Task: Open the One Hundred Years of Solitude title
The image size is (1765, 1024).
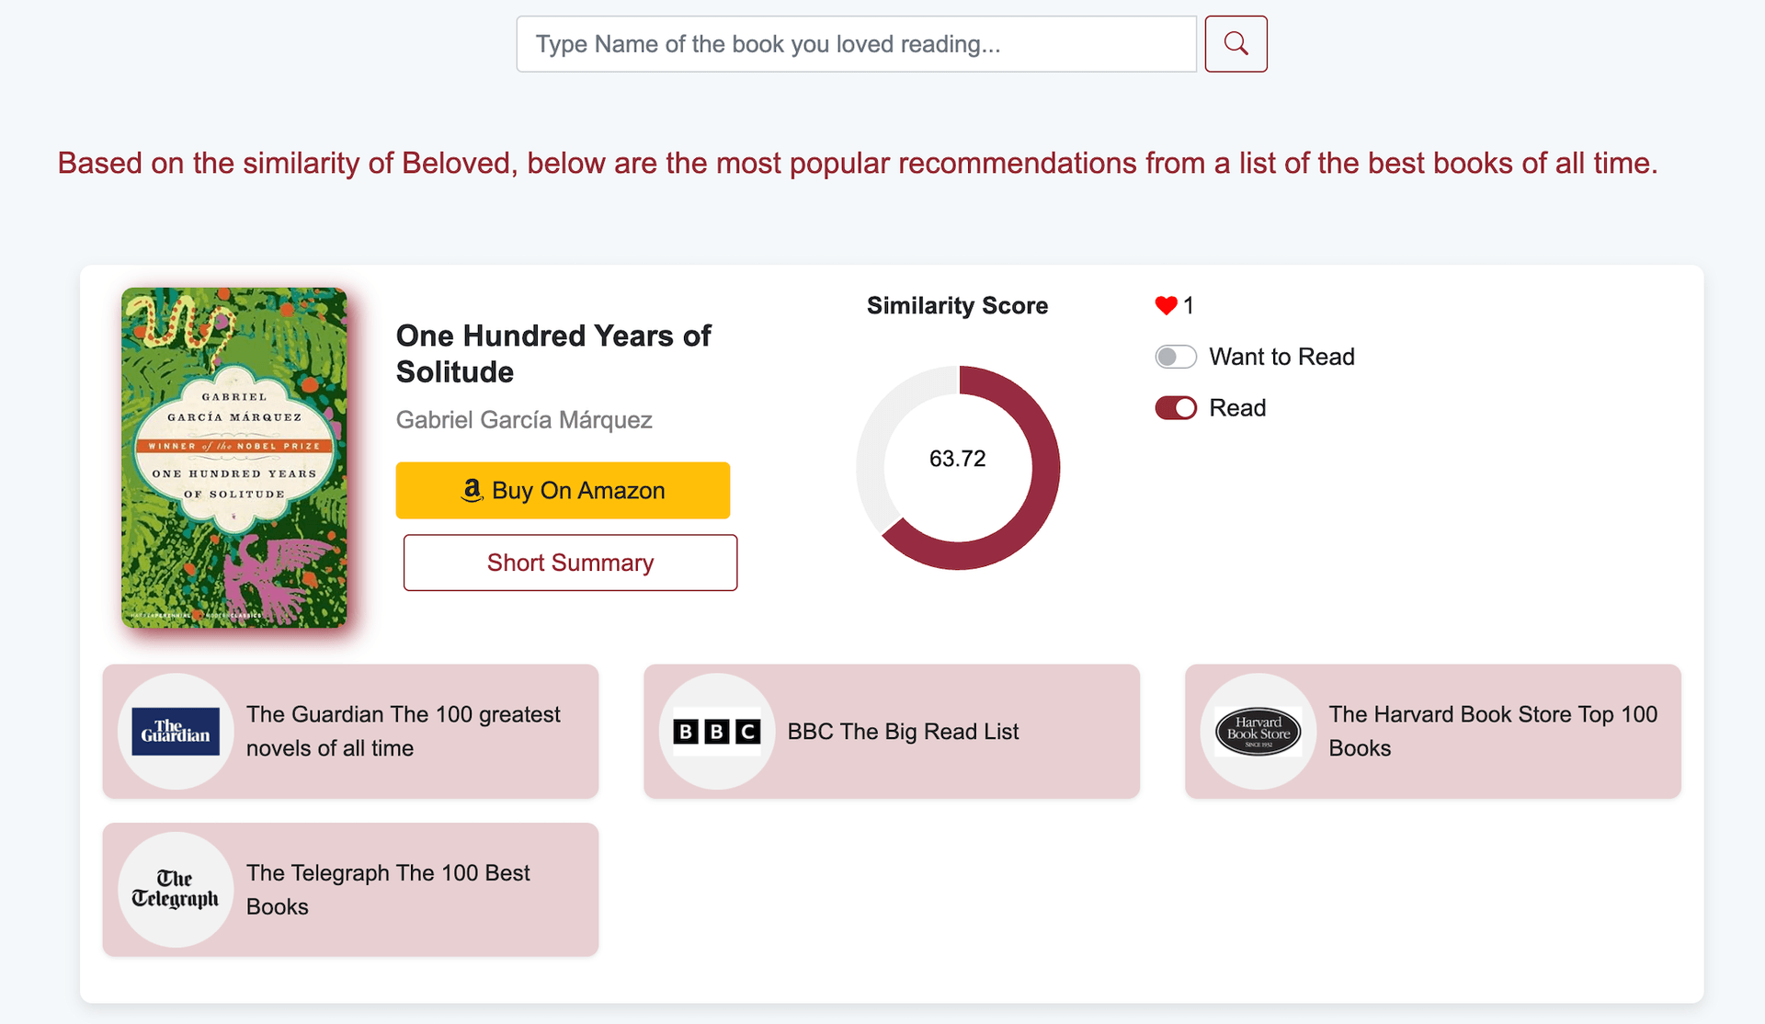Action: coord(553,354)
